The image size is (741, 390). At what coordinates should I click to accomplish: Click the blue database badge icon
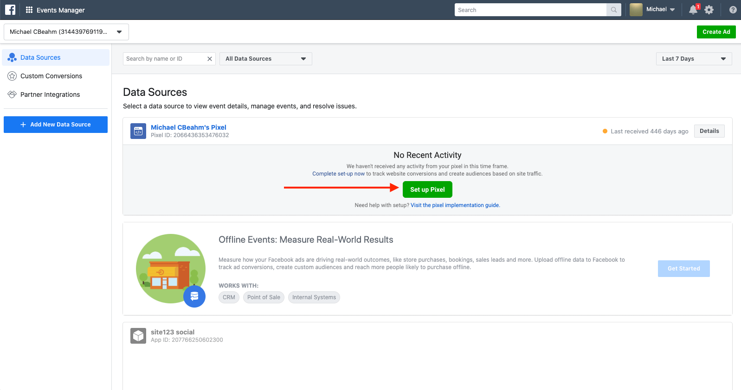(194, 296)
